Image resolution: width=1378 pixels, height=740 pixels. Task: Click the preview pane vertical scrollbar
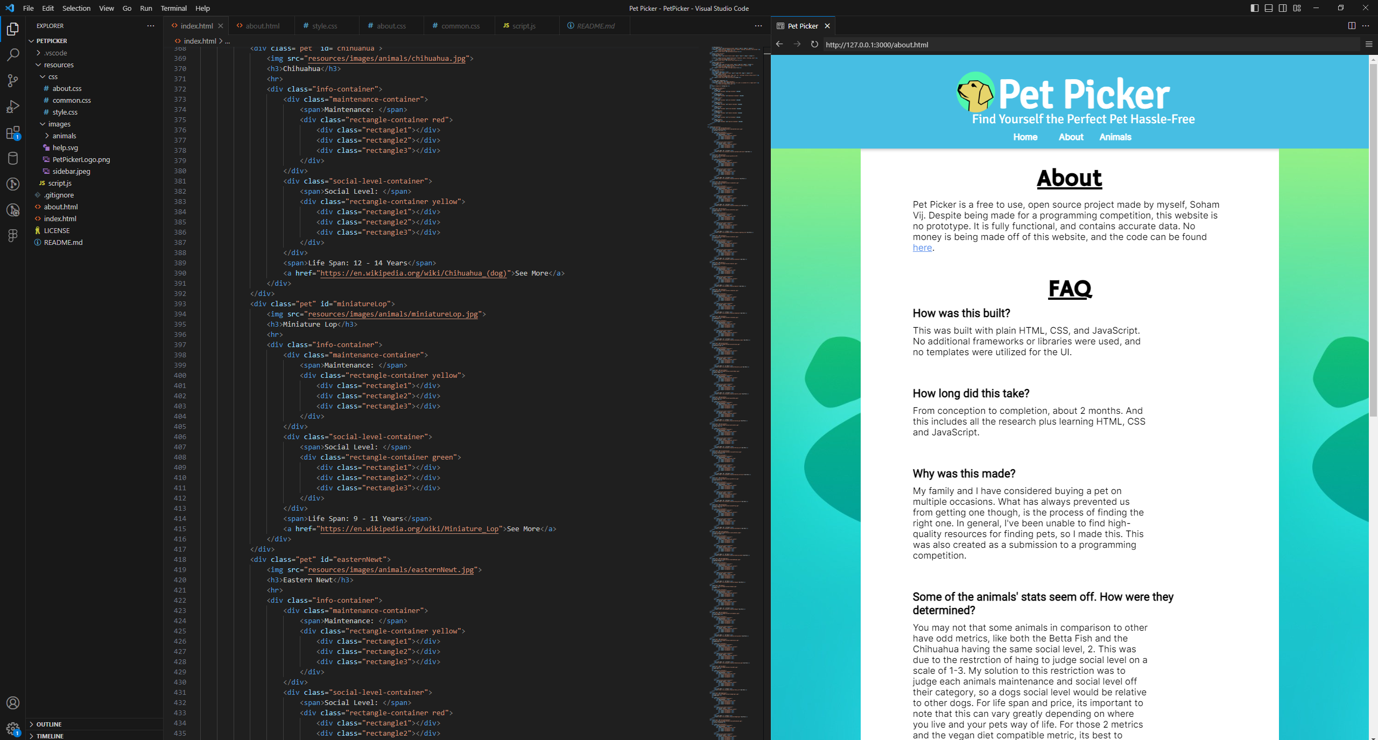pyautogui.click(x=1373, y=242)
